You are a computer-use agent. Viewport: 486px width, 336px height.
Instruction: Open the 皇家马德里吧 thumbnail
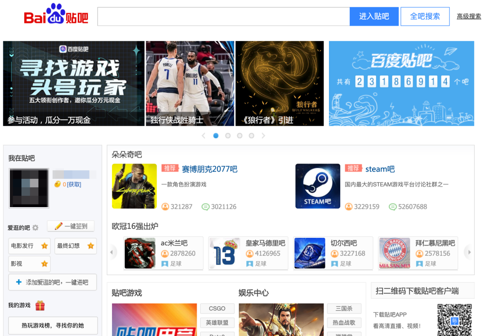click(x=225, y=253)
